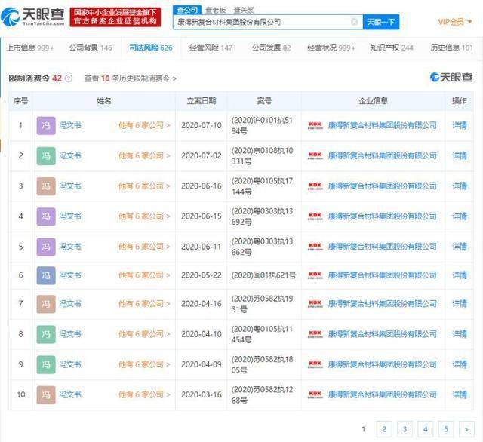The image size is (483, 442).
Task: Expand 他有 6 家公司 in row 2
Action: pyautogui.click(x=144, y=155)
